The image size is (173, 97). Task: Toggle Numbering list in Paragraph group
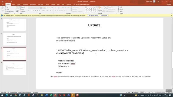59,8
